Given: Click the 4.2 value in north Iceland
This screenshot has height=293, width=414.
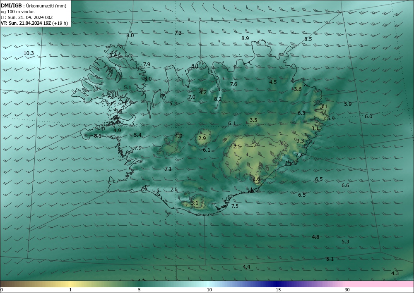Looking at the screenshot, I should pos(203,93).
